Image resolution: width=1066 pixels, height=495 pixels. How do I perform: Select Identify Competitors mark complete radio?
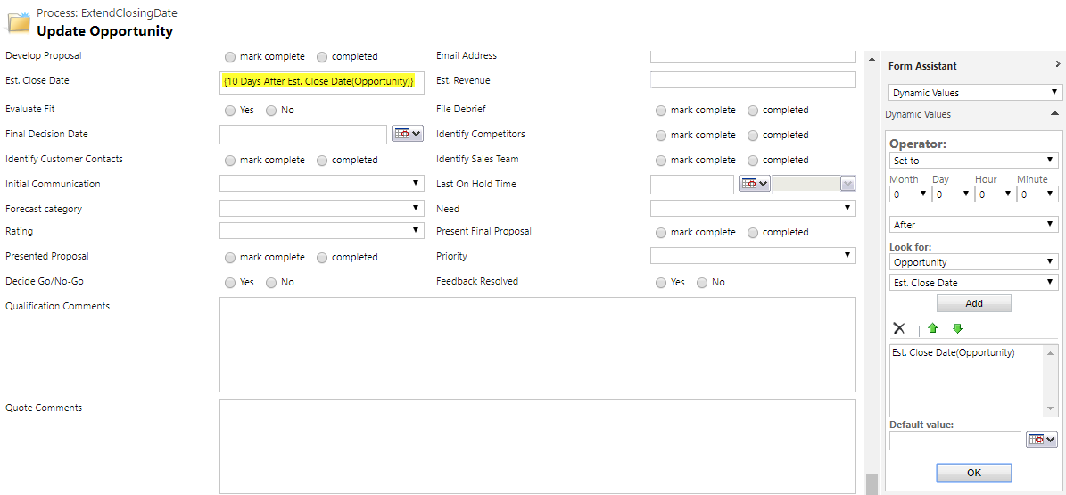pos(661,136)
